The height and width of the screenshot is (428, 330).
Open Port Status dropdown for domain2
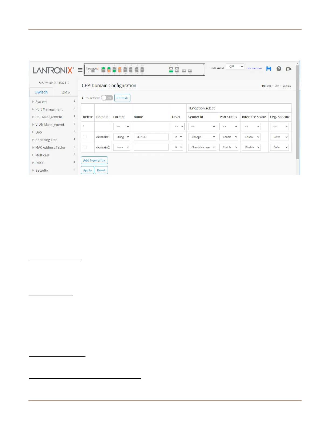(x=229, y=147)
